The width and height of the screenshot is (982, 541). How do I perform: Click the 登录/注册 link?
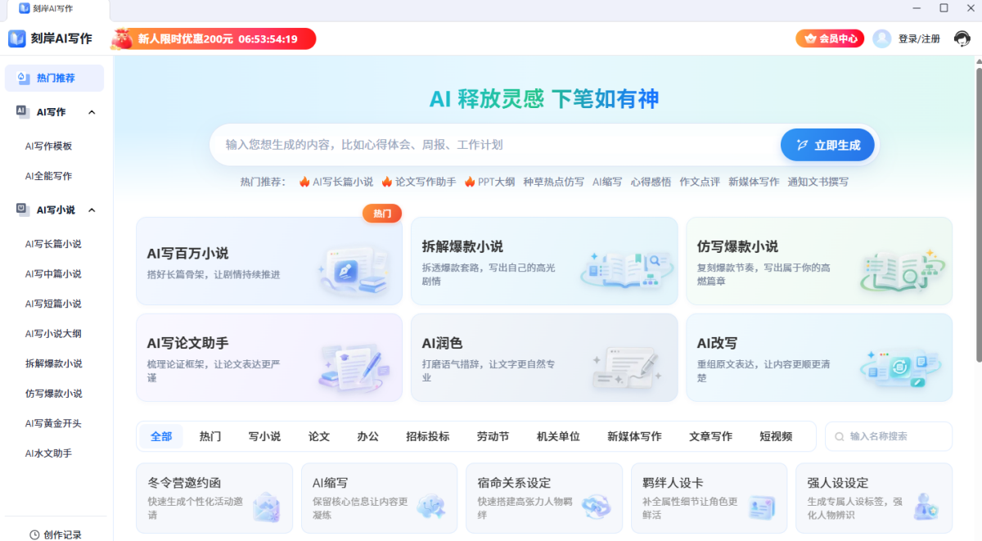919,38
